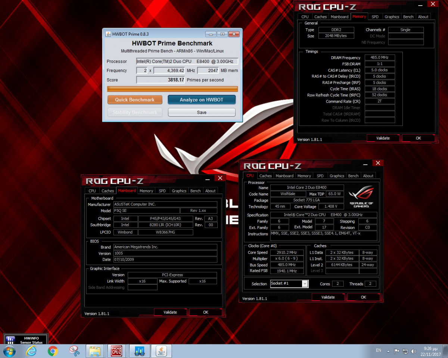
Task: Open SPD tab in top-right Memory window
Action: click(x=375, y=17)
